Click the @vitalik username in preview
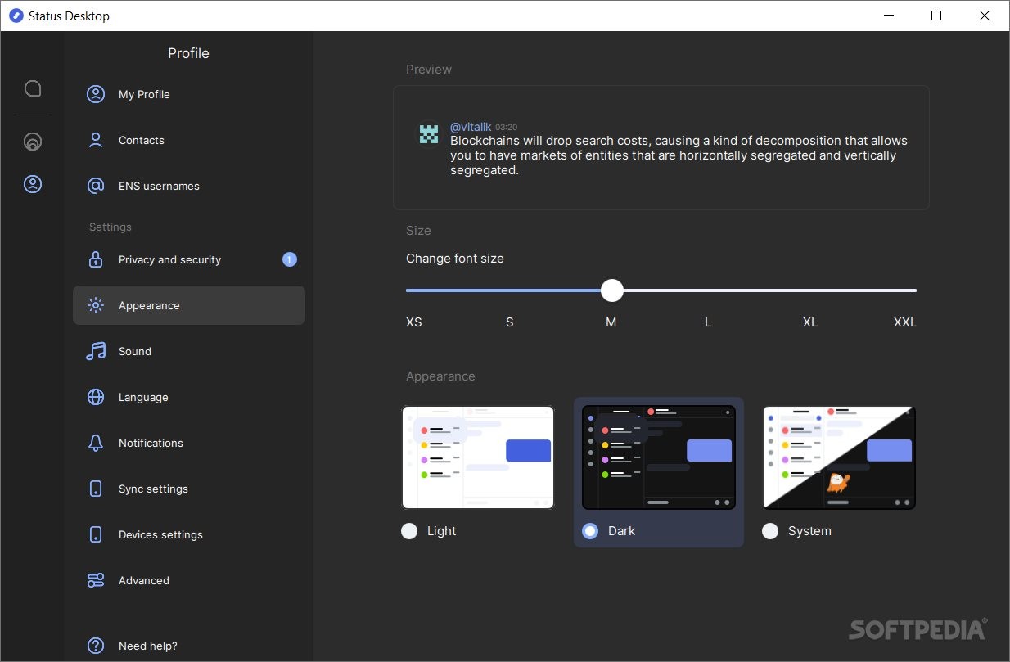 click(471, 127)
